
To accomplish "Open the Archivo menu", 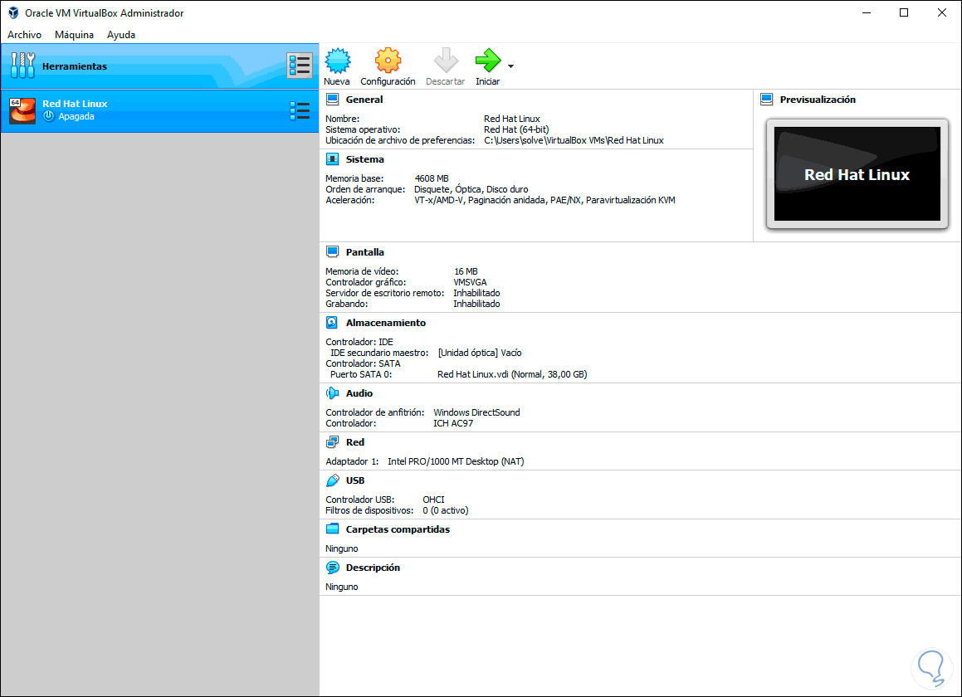I will click(25, 35).
